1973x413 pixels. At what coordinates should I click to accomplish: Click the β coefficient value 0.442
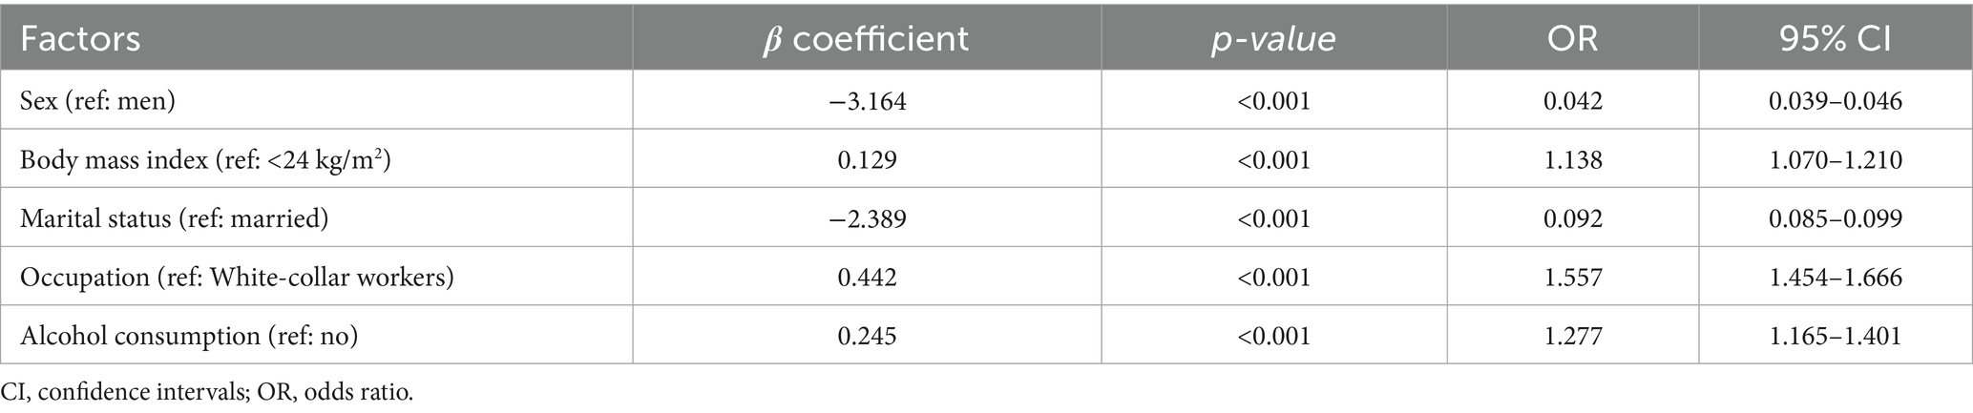pyautogui.click(x=867, y=278)
